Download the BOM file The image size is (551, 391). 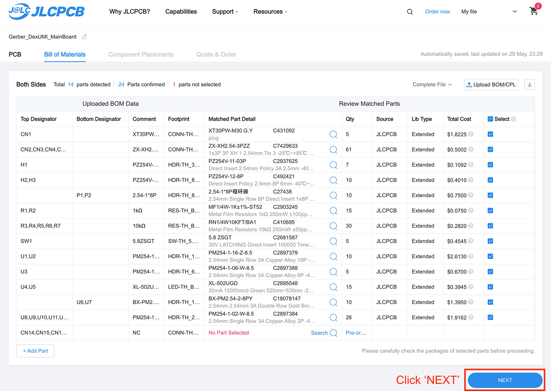[529, 85]
